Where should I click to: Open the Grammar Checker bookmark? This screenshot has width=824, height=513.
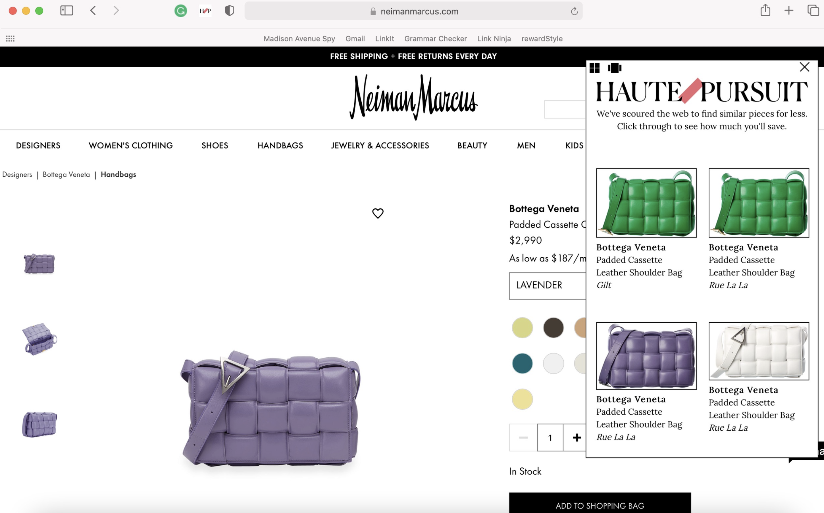pyautogui.click(x=435, y=38)
